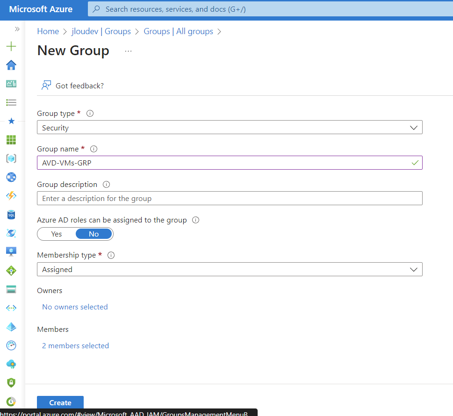Go to Home breadcrumb
The image size is (453, 416).
pyautogui.click(x=48, y=31)
